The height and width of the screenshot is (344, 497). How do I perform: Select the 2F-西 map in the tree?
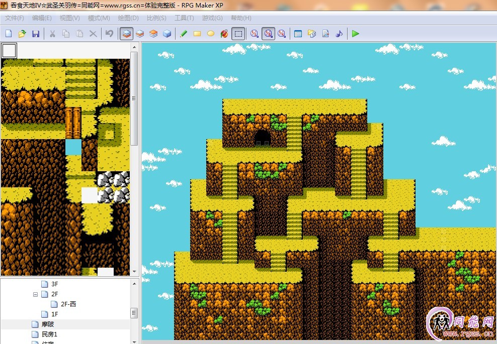click(68, 304)
